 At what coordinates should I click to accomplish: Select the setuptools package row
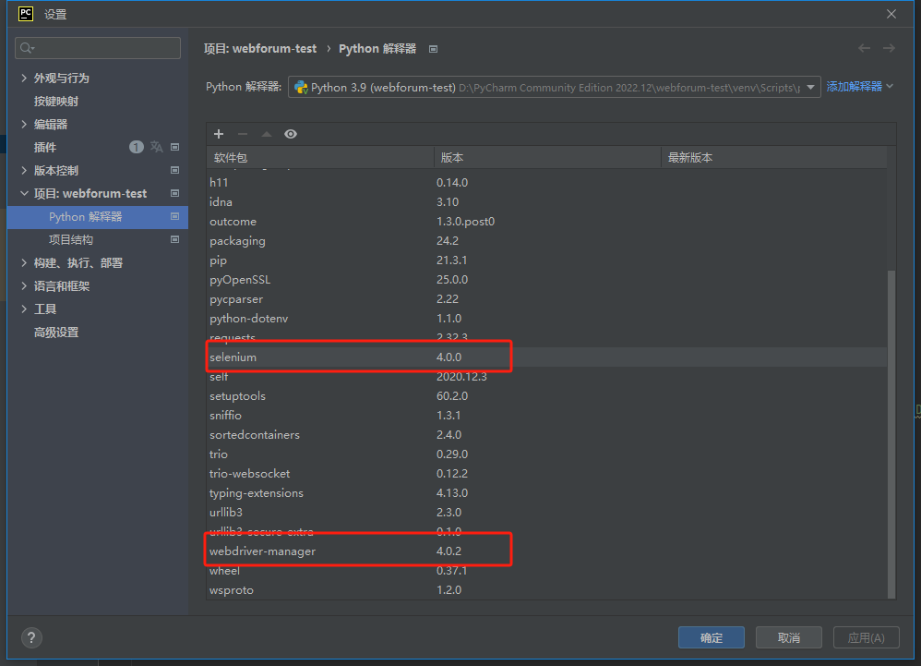(546, 395)
